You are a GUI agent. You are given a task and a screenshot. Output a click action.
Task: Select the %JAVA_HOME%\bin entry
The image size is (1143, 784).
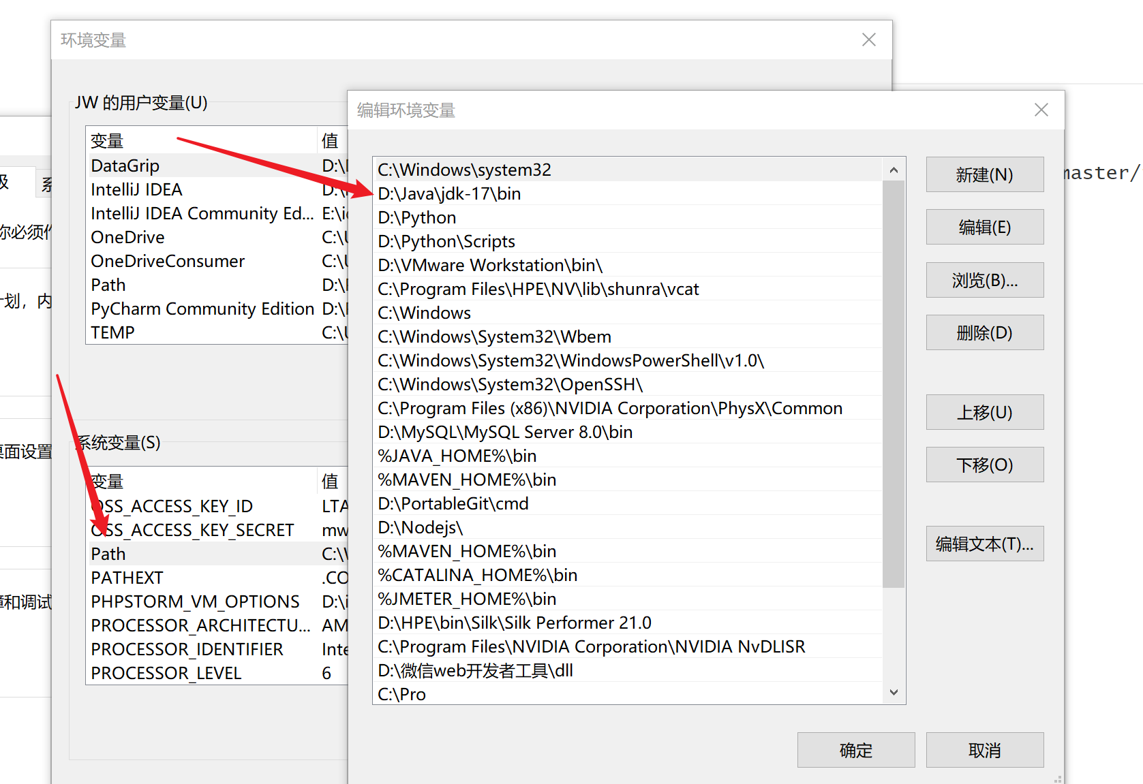point(628,456)
